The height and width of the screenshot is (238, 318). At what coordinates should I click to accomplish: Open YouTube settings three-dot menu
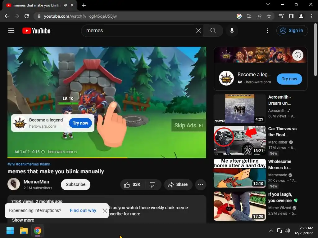[x=267, y=31]
